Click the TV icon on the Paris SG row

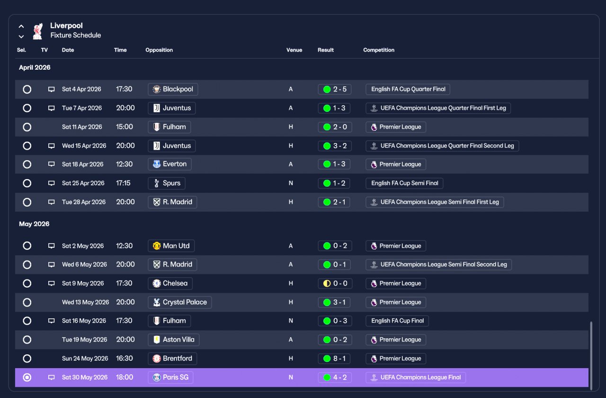[52, 378]
